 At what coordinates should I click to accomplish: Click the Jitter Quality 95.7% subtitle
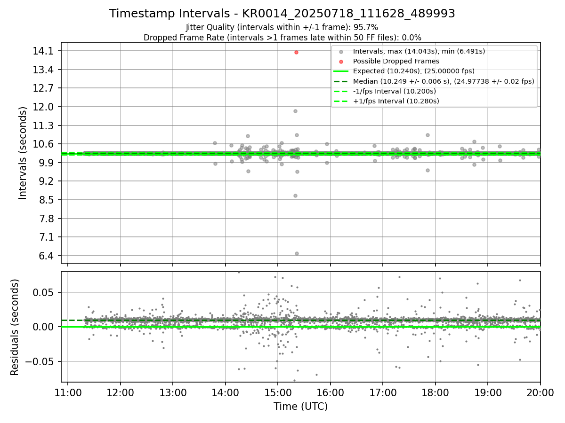point(282,27)
